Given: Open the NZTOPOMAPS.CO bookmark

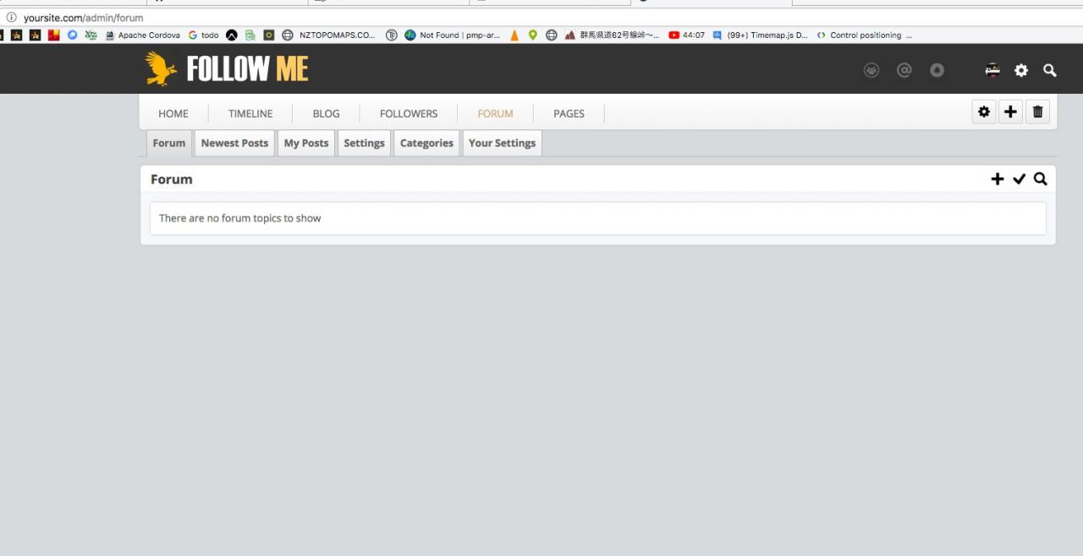Looking at the screenshot, I should pos(329,35).
